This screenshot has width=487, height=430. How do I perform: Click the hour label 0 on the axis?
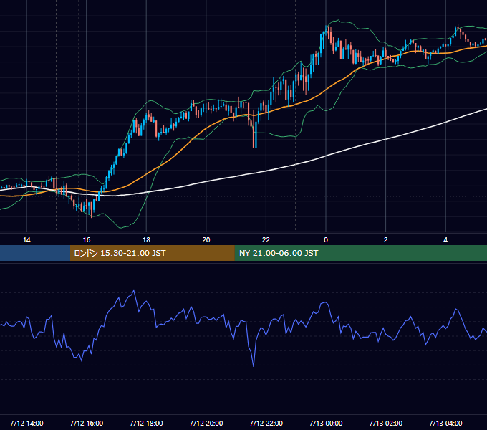(x=326, y=240)
